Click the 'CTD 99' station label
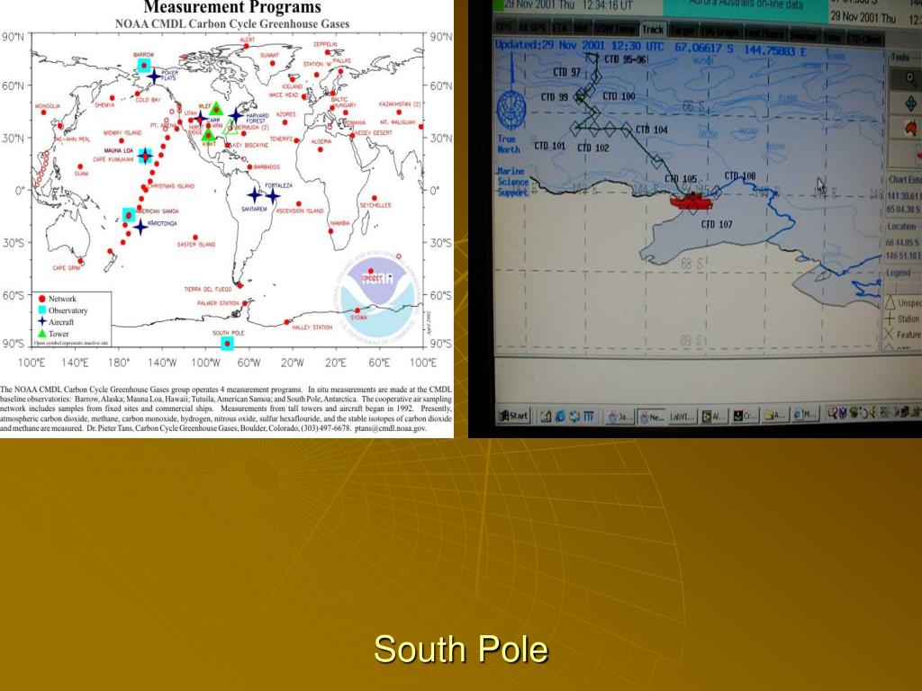Viewport: 922px width, 691px height. 555,97
